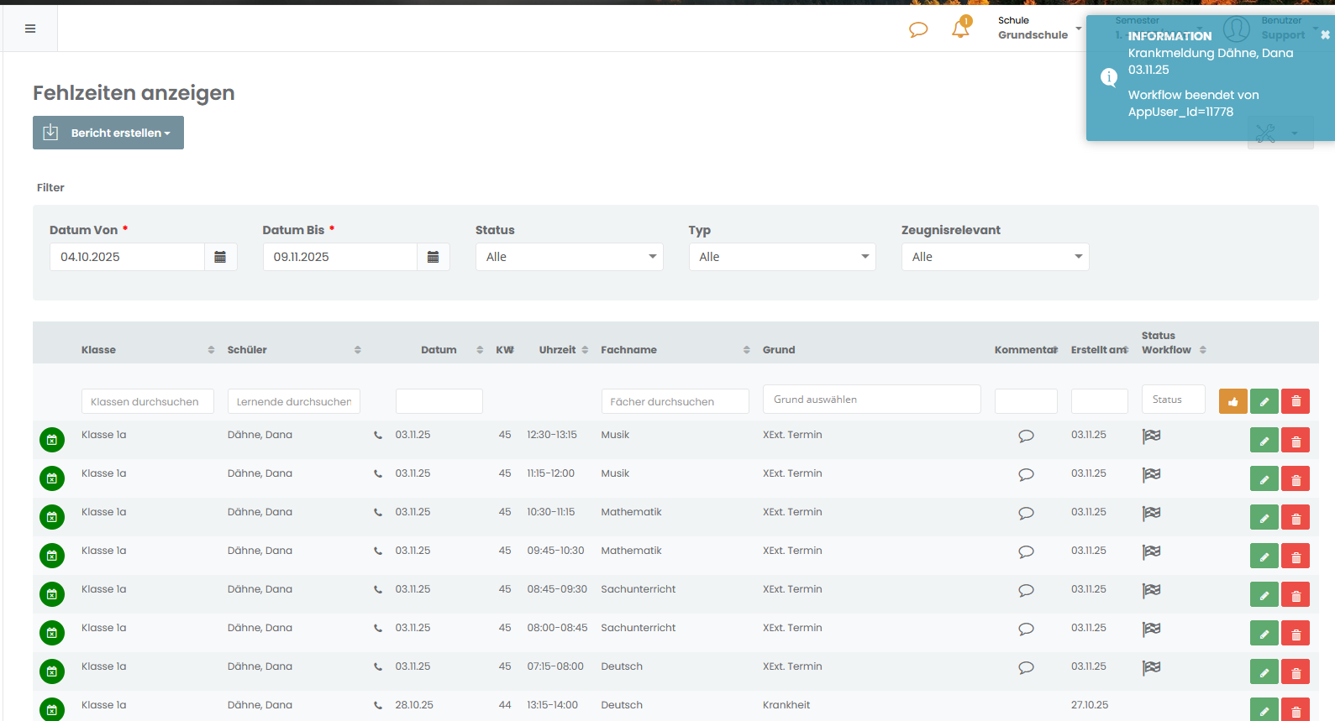The height and width of the screenshot is (721, 1335).
Task: Open the Status filter dropdown
Action: [569, 257]
